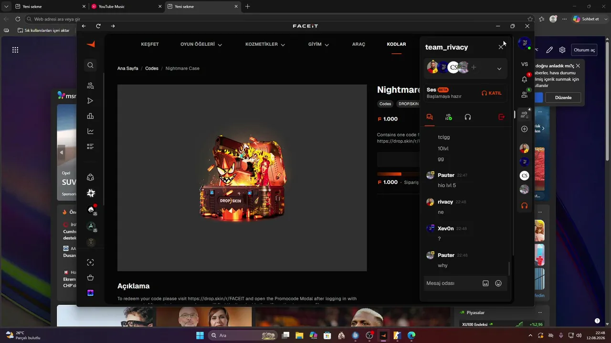Click the Oturum aç button in the browser page
611x343 pixels.
584,50
